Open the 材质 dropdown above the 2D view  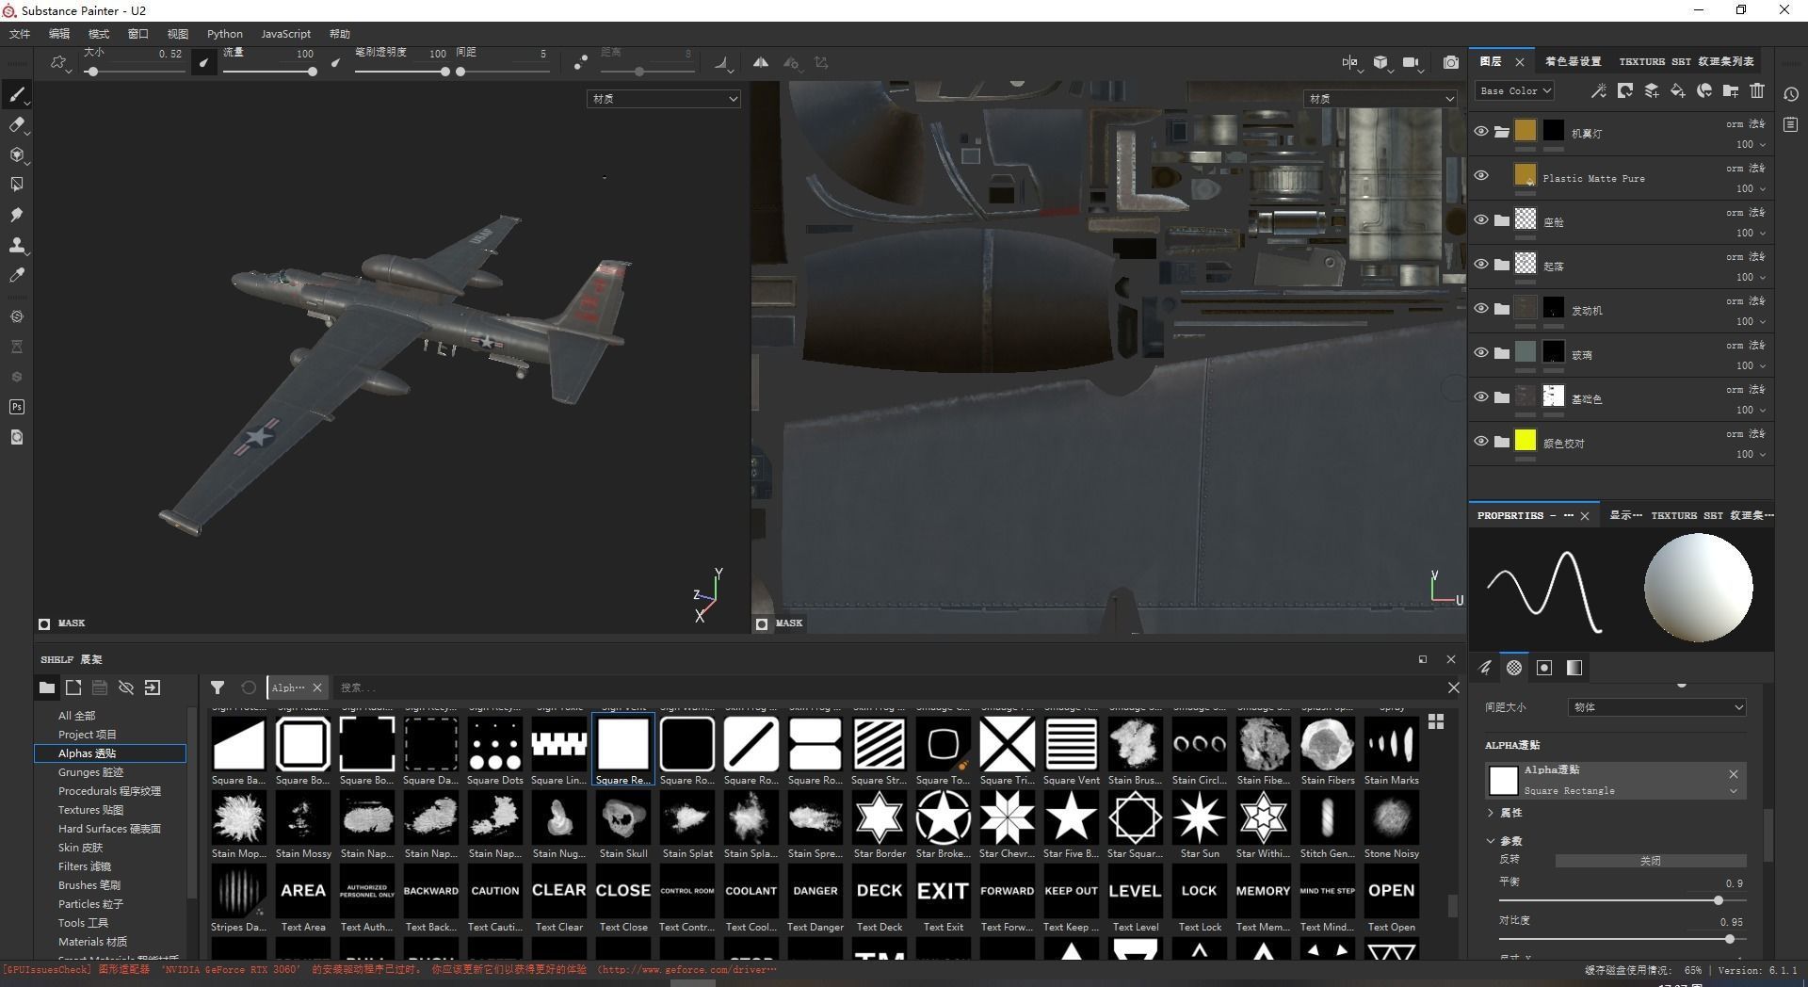coord(1380,97)
